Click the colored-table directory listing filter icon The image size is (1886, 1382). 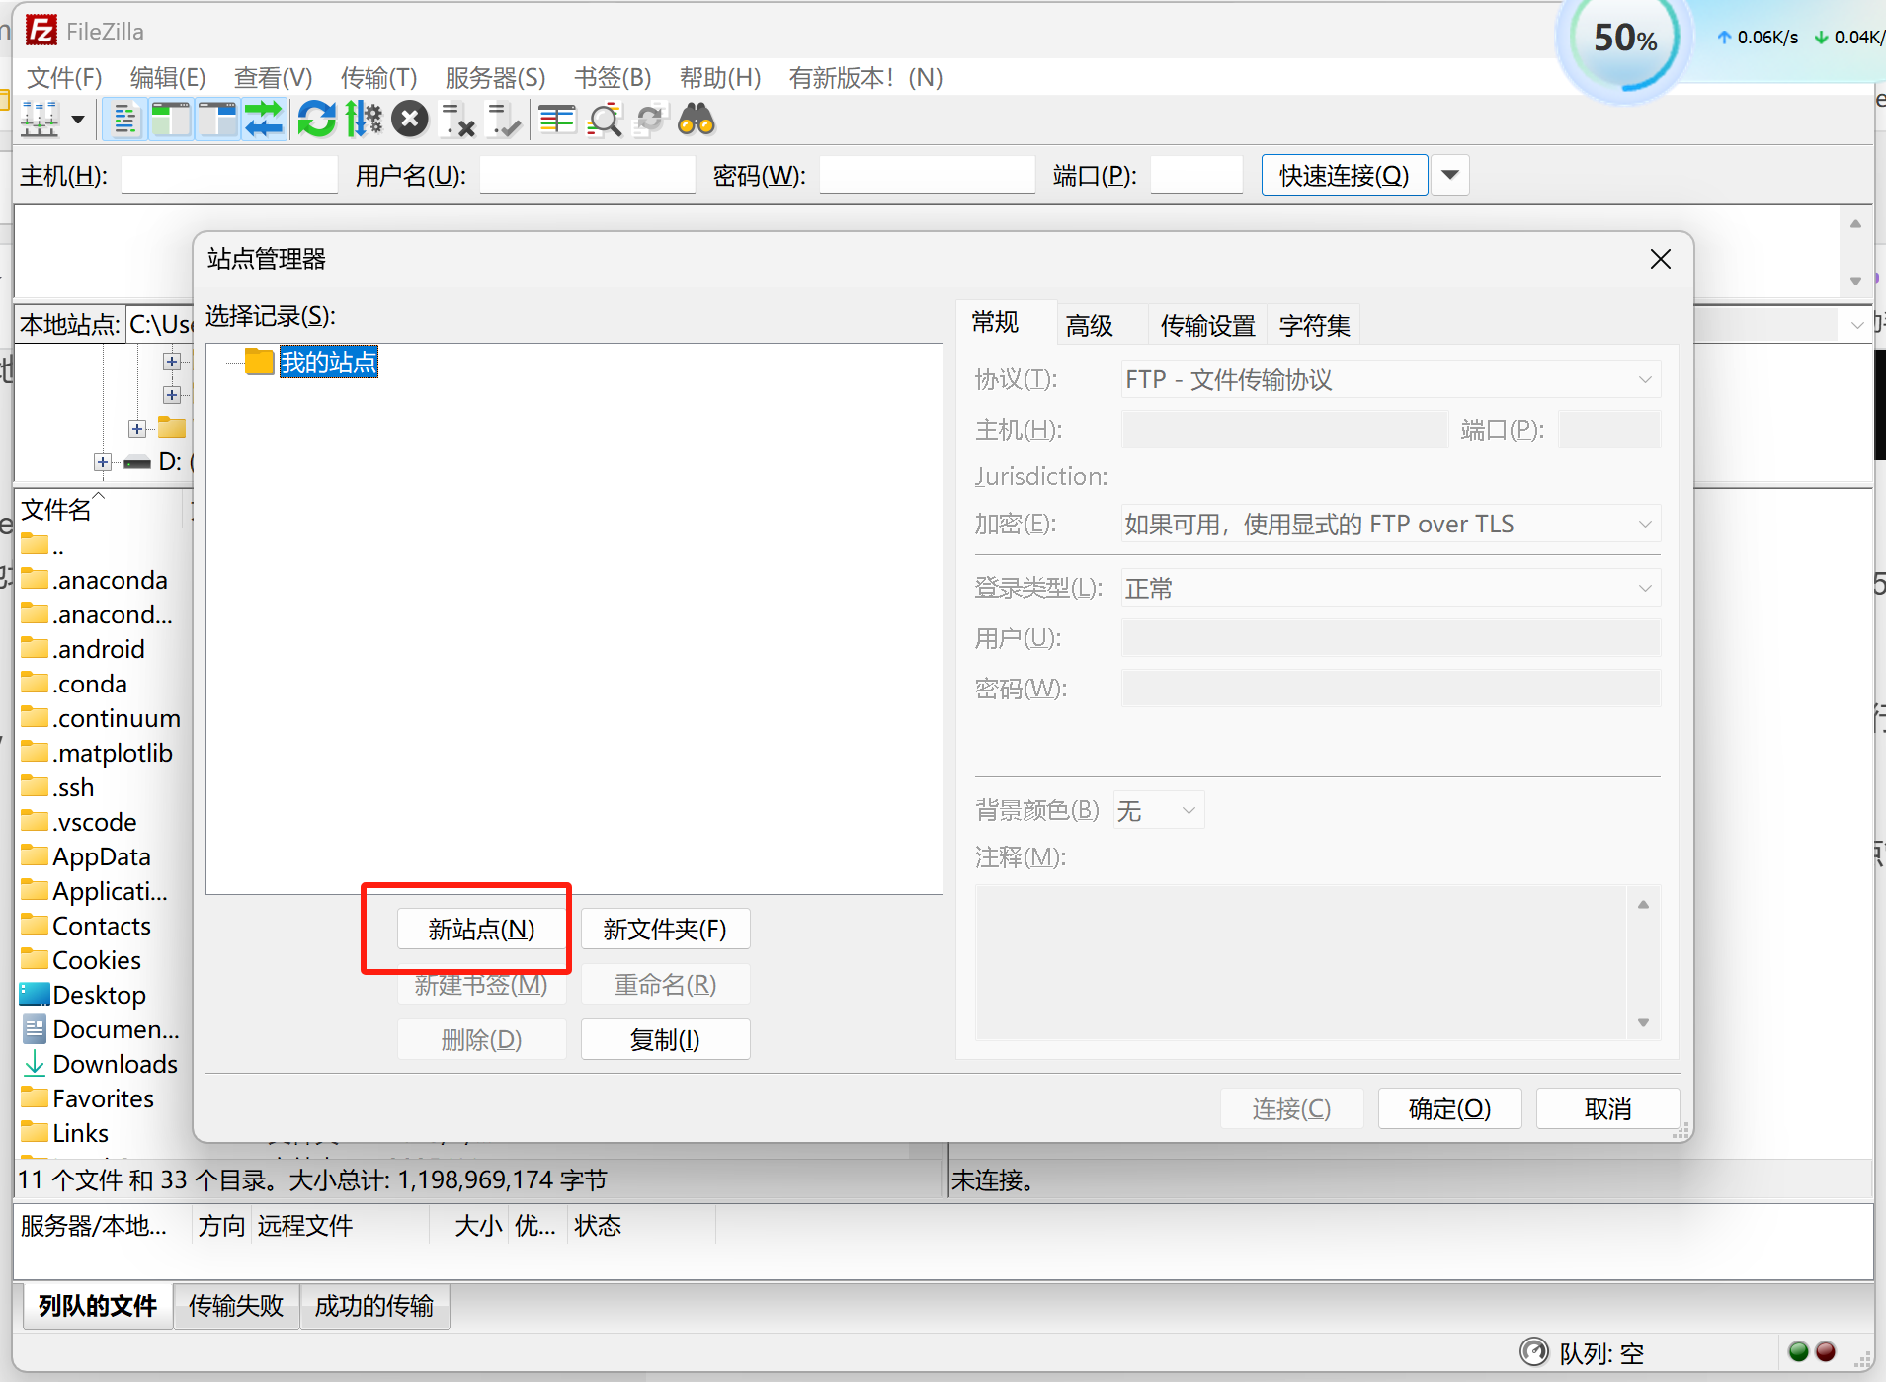tap(558, 120)
